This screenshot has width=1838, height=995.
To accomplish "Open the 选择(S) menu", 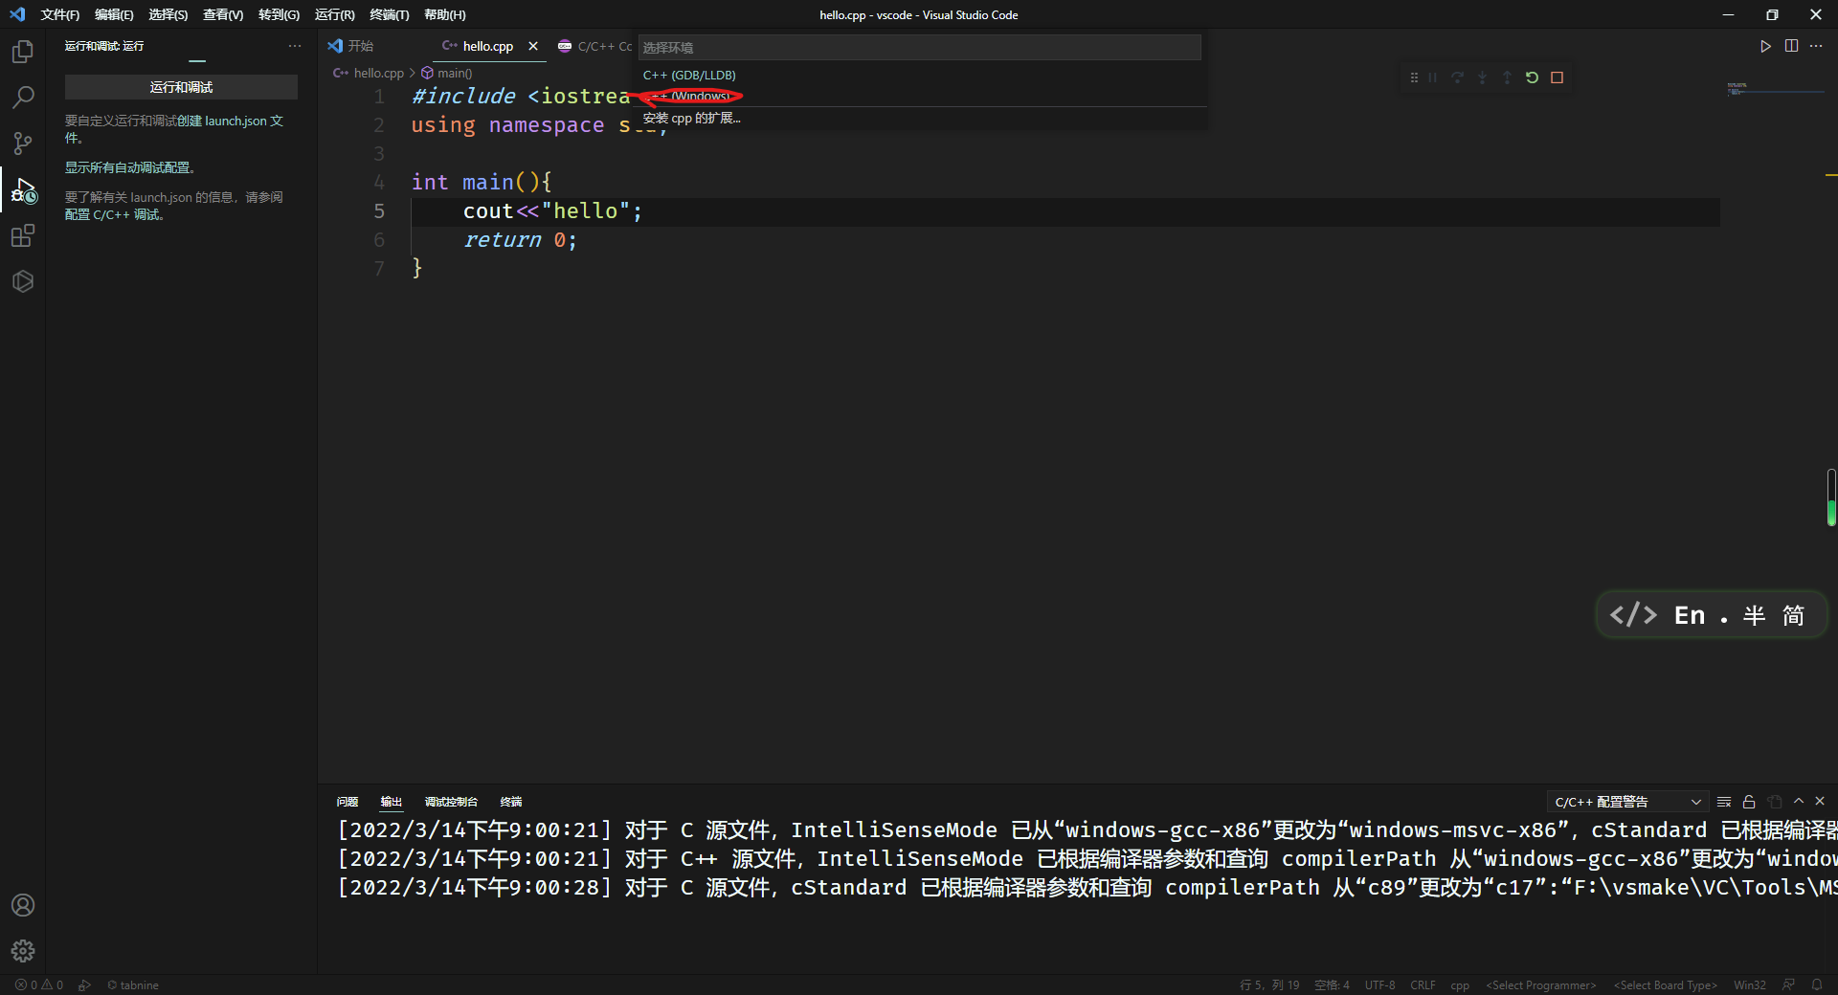I will coord(168,14).
